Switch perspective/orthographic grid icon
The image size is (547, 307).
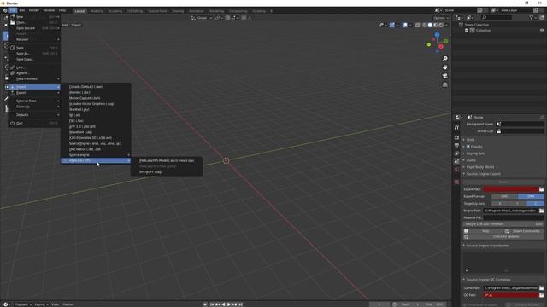[x=444, y=84]
